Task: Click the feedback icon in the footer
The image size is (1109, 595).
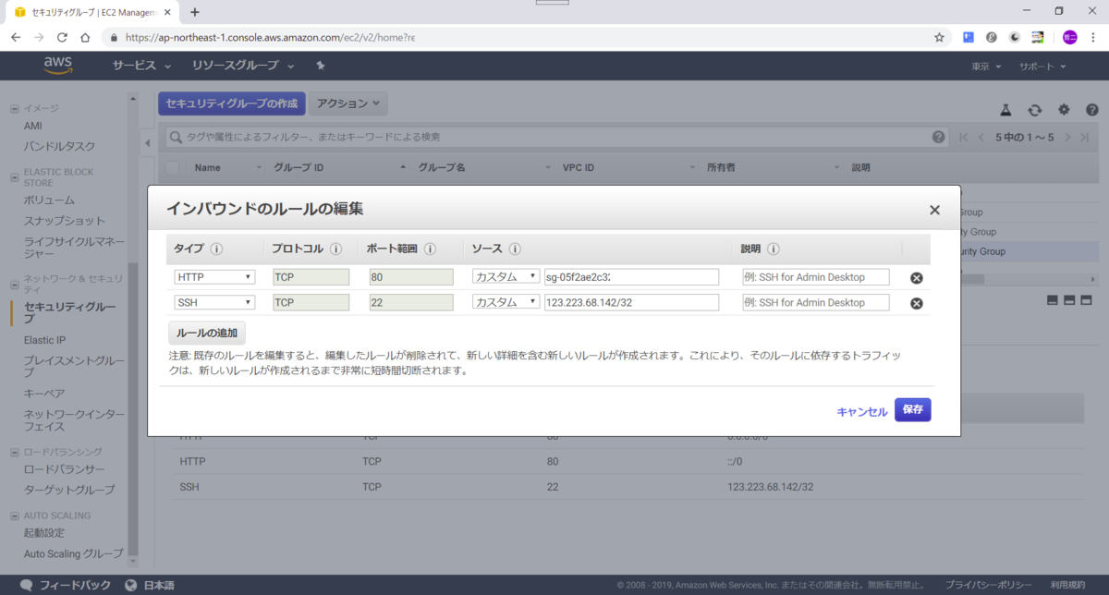Action: point(26,584)
